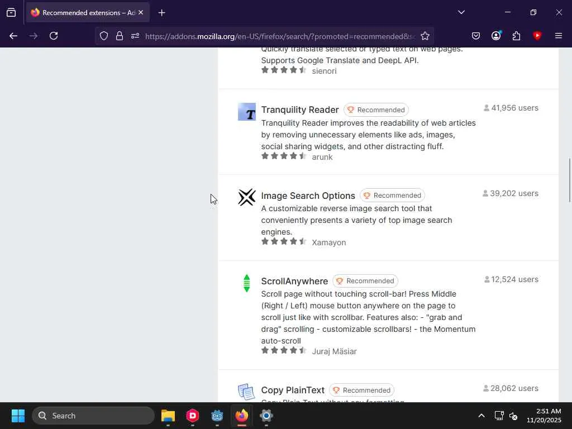Viewport: 572px width, 429px height.
Task: Open the clock showing 2:51 AM
Action: 544,416
